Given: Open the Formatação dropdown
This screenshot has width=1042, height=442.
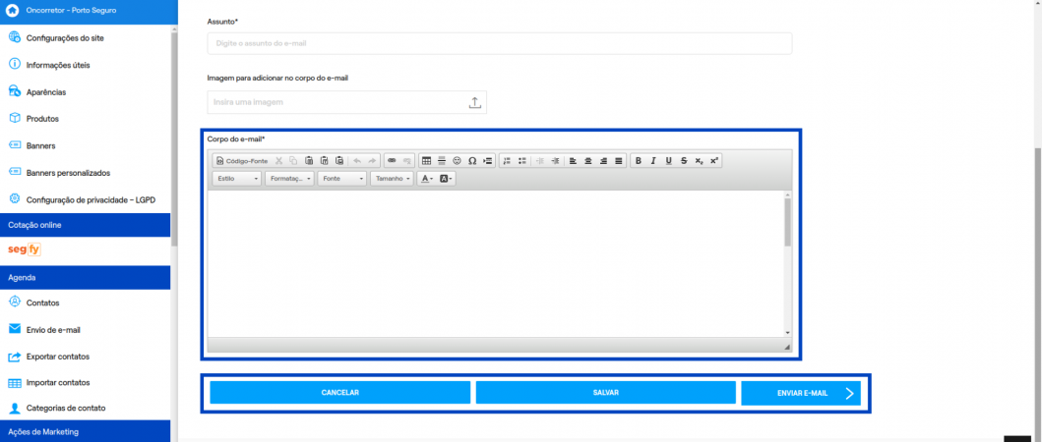Looking at the screenshot, I should (x=289, y=179).
